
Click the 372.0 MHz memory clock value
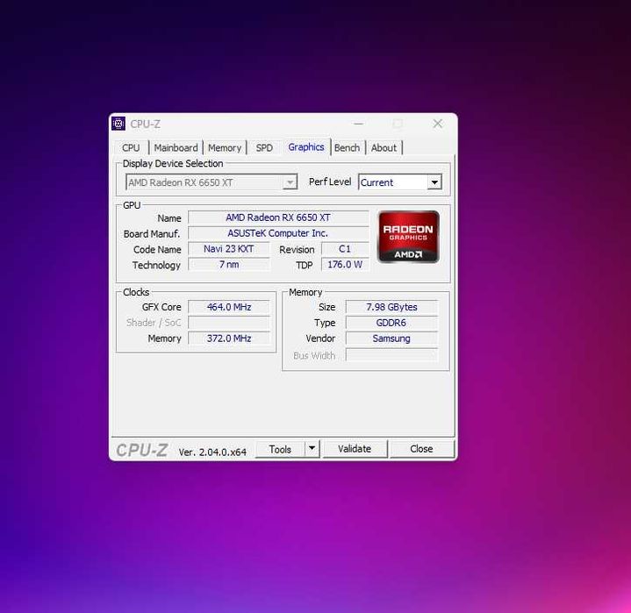[x=229, y=339]
